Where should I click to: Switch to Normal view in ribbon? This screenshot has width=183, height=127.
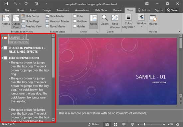click(6, 20)
